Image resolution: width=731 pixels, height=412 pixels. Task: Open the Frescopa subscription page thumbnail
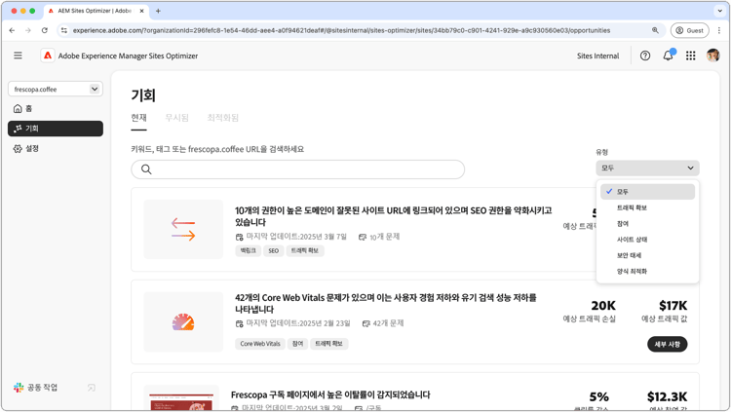coord(181,398)
